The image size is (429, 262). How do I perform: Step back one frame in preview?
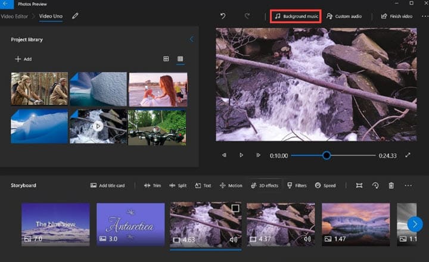pos(224,155)
